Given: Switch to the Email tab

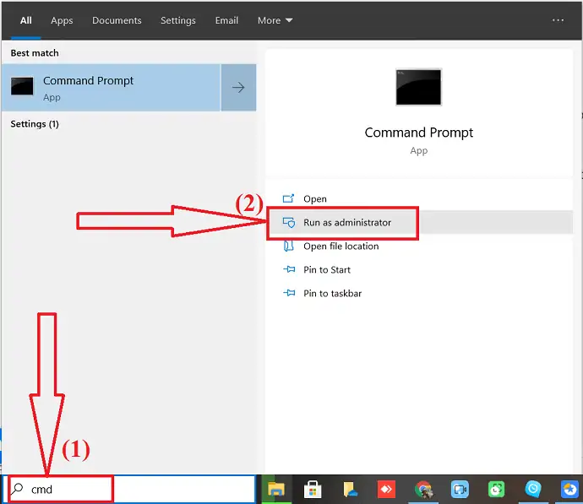Looking at the screenshot, I should tap(226, 20).
